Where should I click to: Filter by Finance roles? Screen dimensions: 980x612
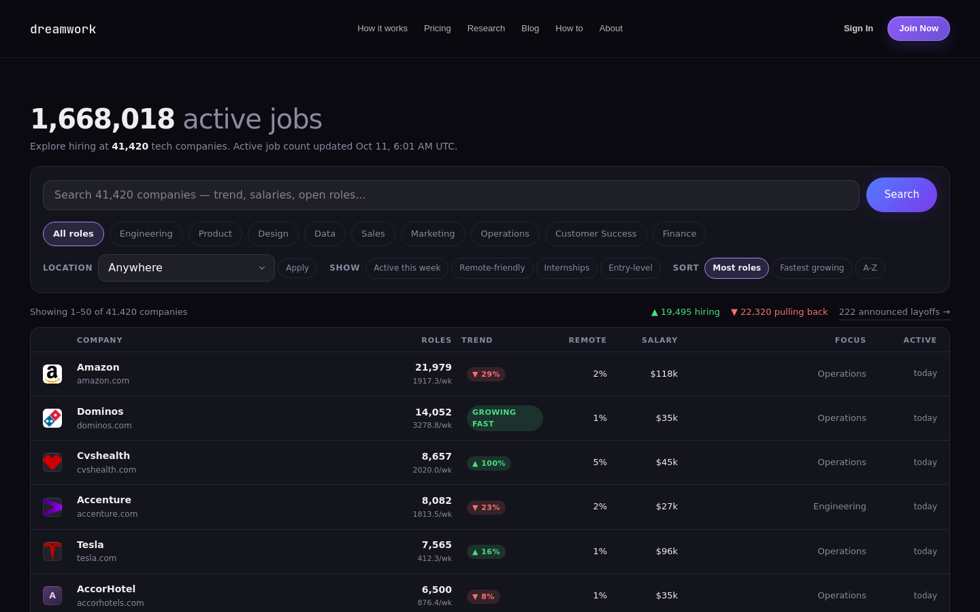click(x=679, y=234)
